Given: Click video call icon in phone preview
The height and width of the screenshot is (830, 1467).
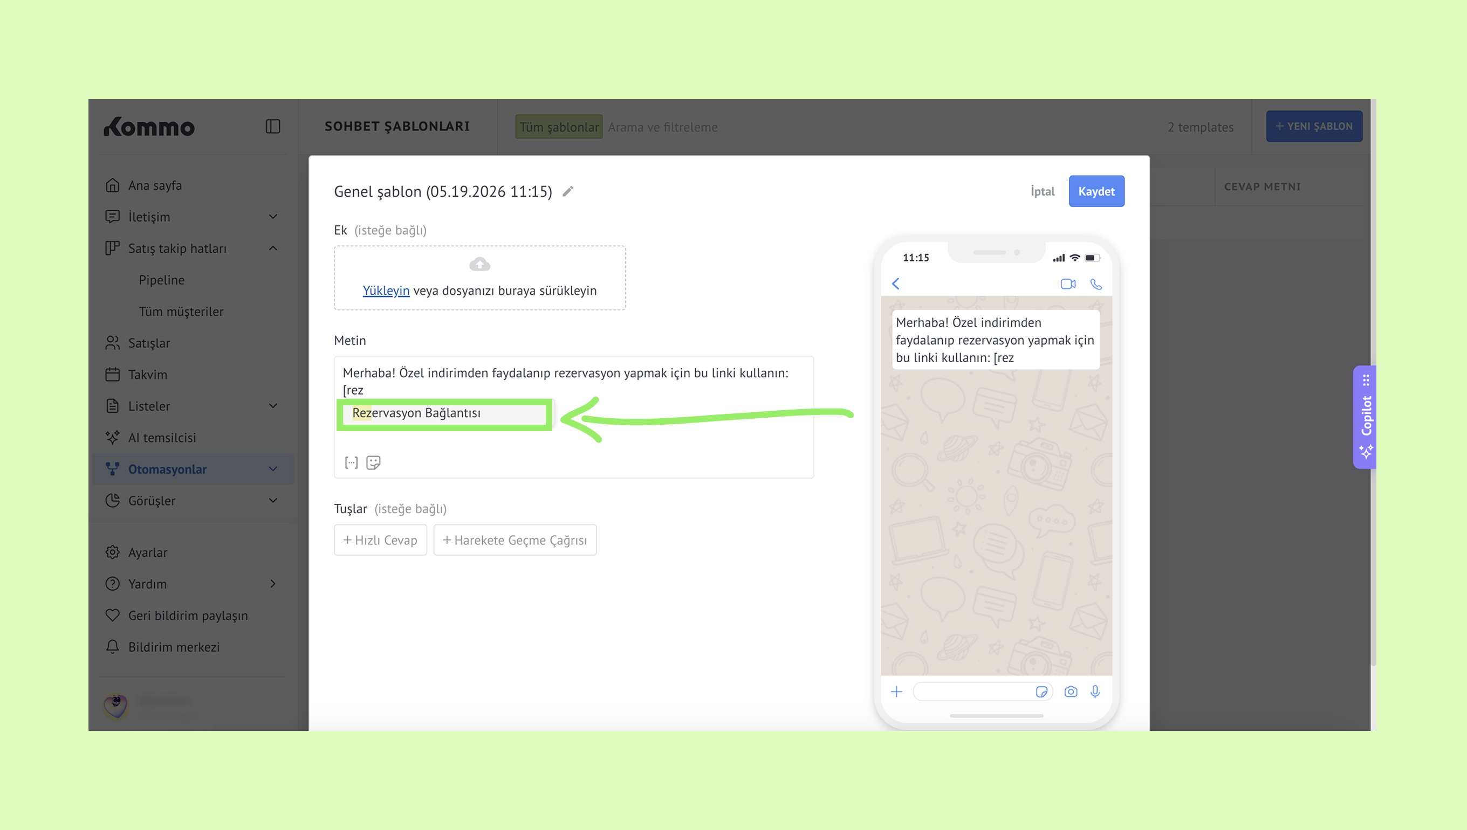Looking at the screenshot, I should (x=1068, y=284).
